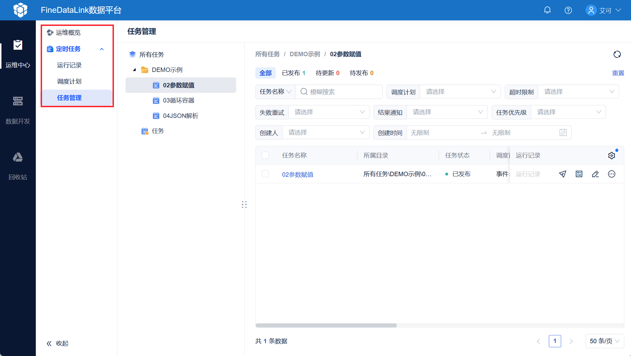Open table column settings gear
The width and height of the screenshot is (631, 356).
click(x=612, y=156)
